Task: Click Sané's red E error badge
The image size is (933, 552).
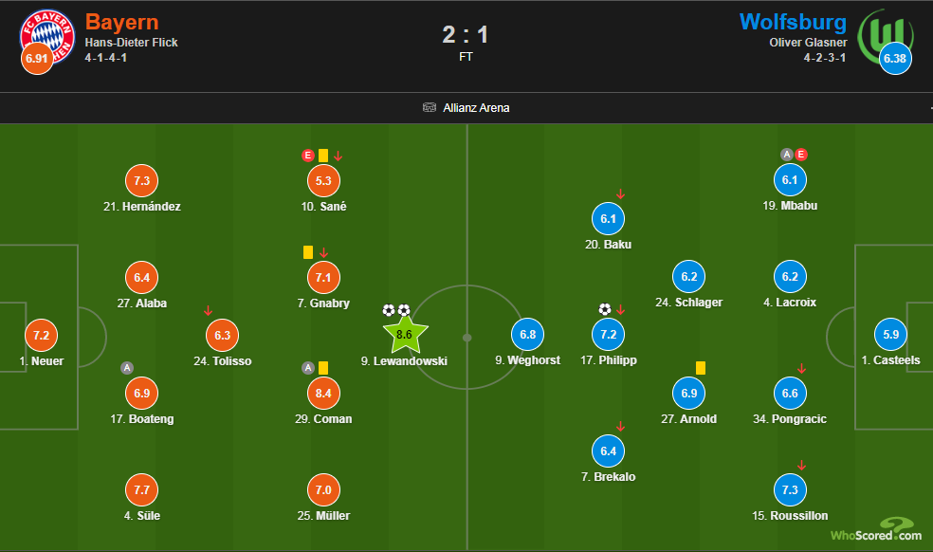Action: click(307, 156)
